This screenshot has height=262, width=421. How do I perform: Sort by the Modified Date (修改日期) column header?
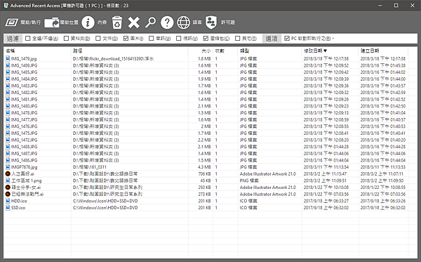330,51
